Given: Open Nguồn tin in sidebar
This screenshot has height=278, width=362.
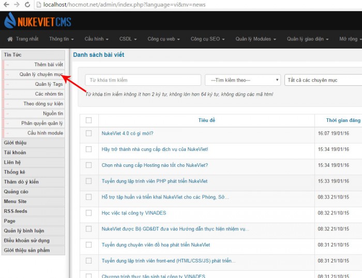Looking at the screenshot, I should point(34,114).
